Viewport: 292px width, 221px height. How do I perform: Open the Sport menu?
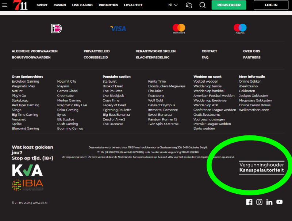point(42,5)
